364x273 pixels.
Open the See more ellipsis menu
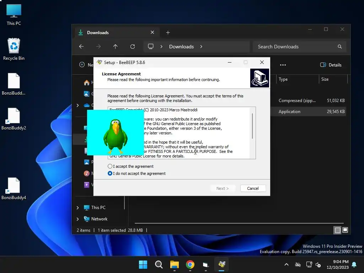283,65
